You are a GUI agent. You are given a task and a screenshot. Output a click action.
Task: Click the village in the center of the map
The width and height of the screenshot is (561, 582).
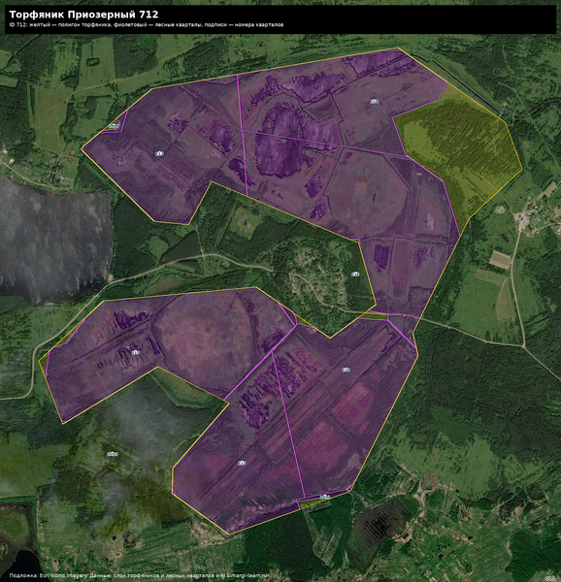coord(315,275)
